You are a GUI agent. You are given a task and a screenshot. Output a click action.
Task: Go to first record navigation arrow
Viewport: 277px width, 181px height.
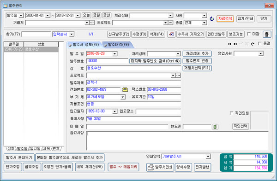[x=229, y=44]
